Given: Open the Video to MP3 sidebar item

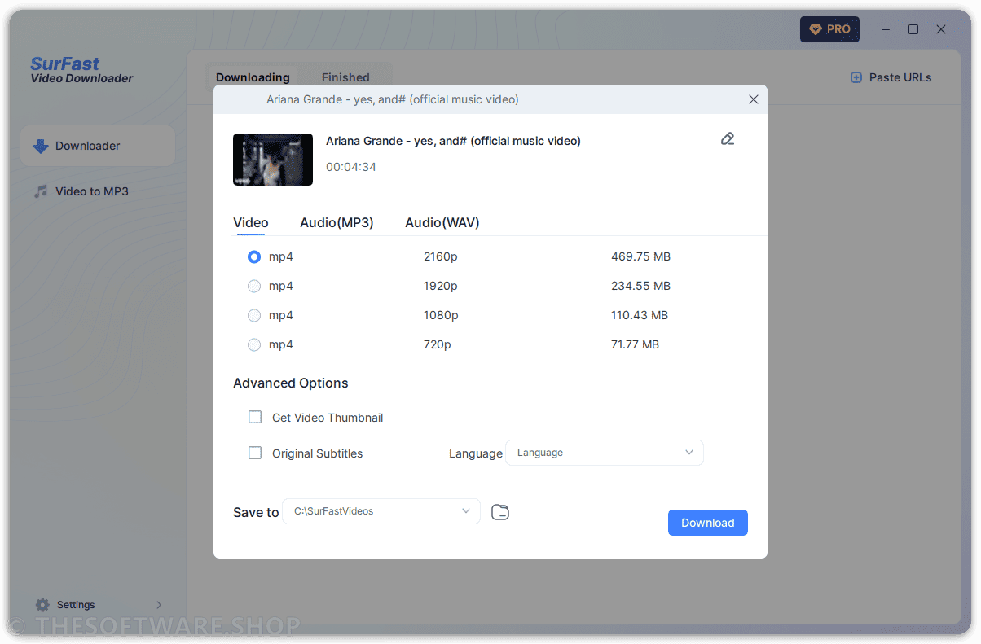Looking at the screenshot, I should [x=98, y=191].
